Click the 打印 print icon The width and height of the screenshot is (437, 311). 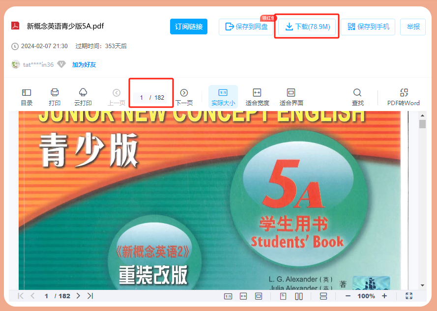click(x=55, y=97)
